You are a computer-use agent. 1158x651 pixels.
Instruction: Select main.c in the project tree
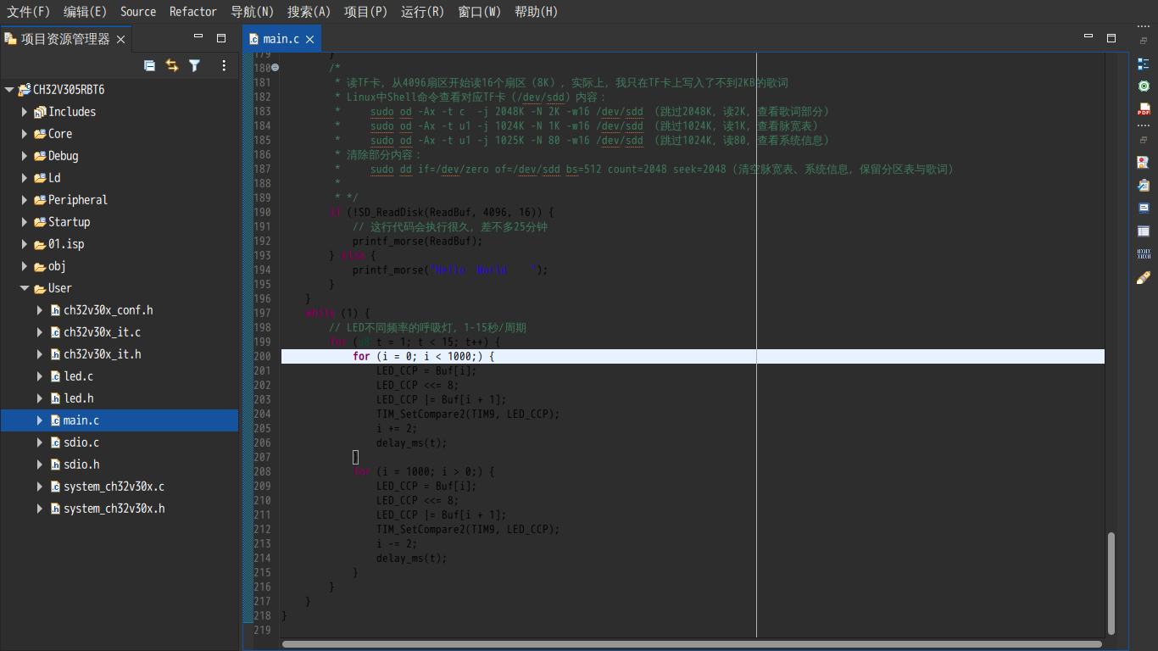click(120, 420)
